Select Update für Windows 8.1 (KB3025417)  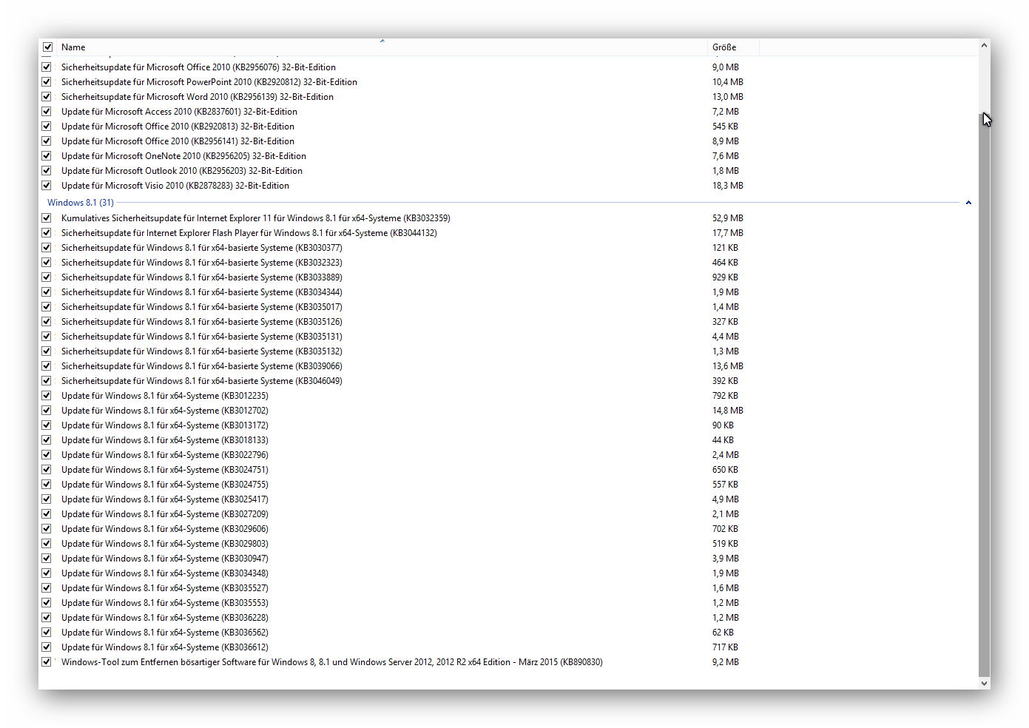coord(165,499)
